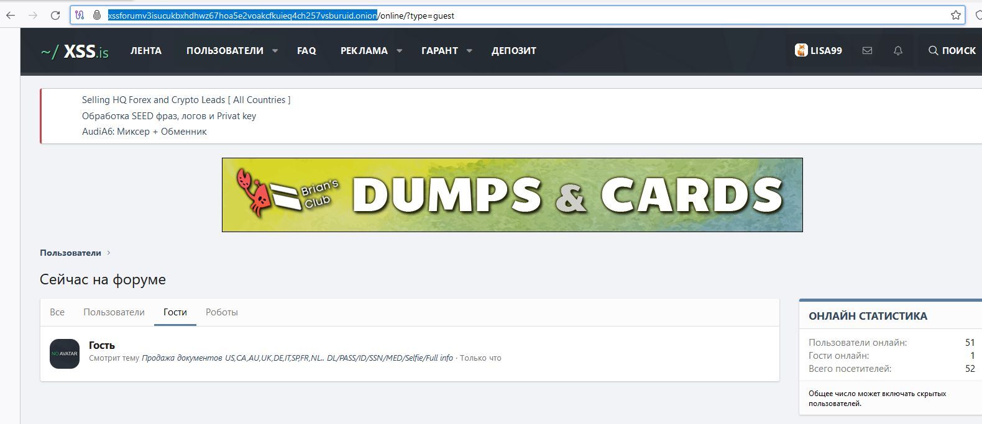Screen dimensions: 982x424
Task: Click the Сейчас на форуме page title
Action: tap(103, 279)
